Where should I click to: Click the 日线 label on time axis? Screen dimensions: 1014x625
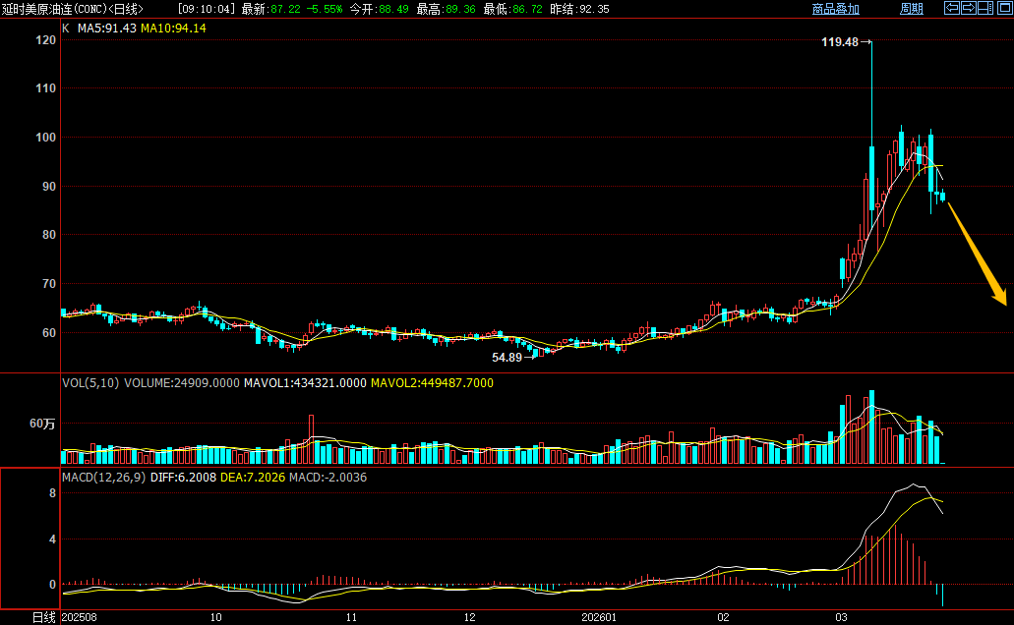[44, 617]
